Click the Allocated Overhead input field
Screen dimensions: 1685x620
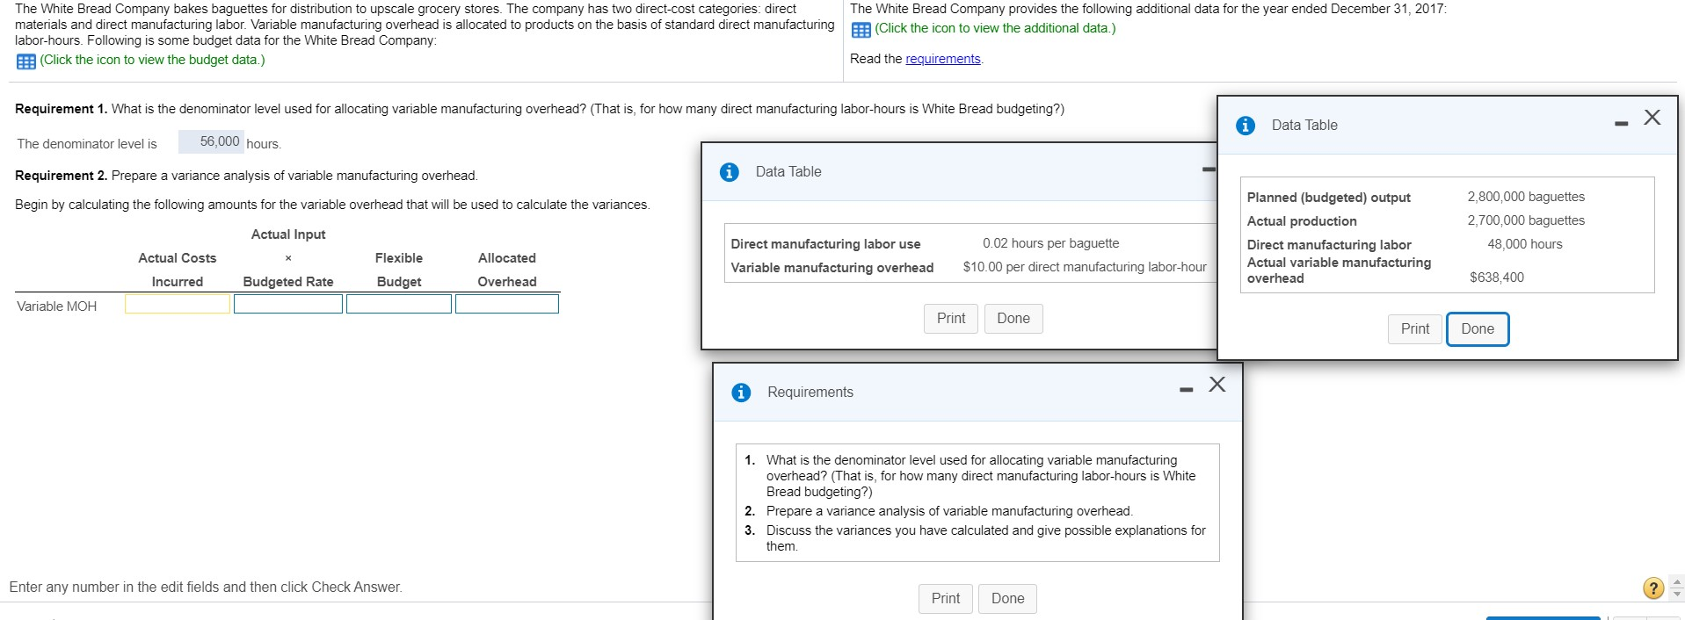point(507,304)
